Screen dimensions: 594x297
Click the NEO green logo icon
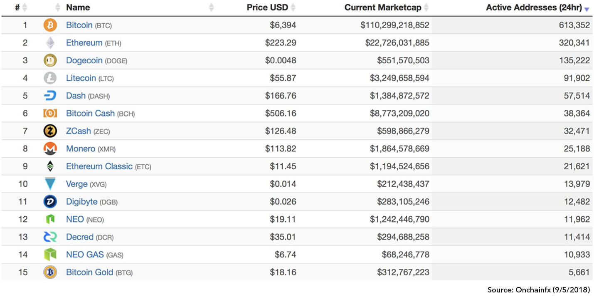[50, 219]
